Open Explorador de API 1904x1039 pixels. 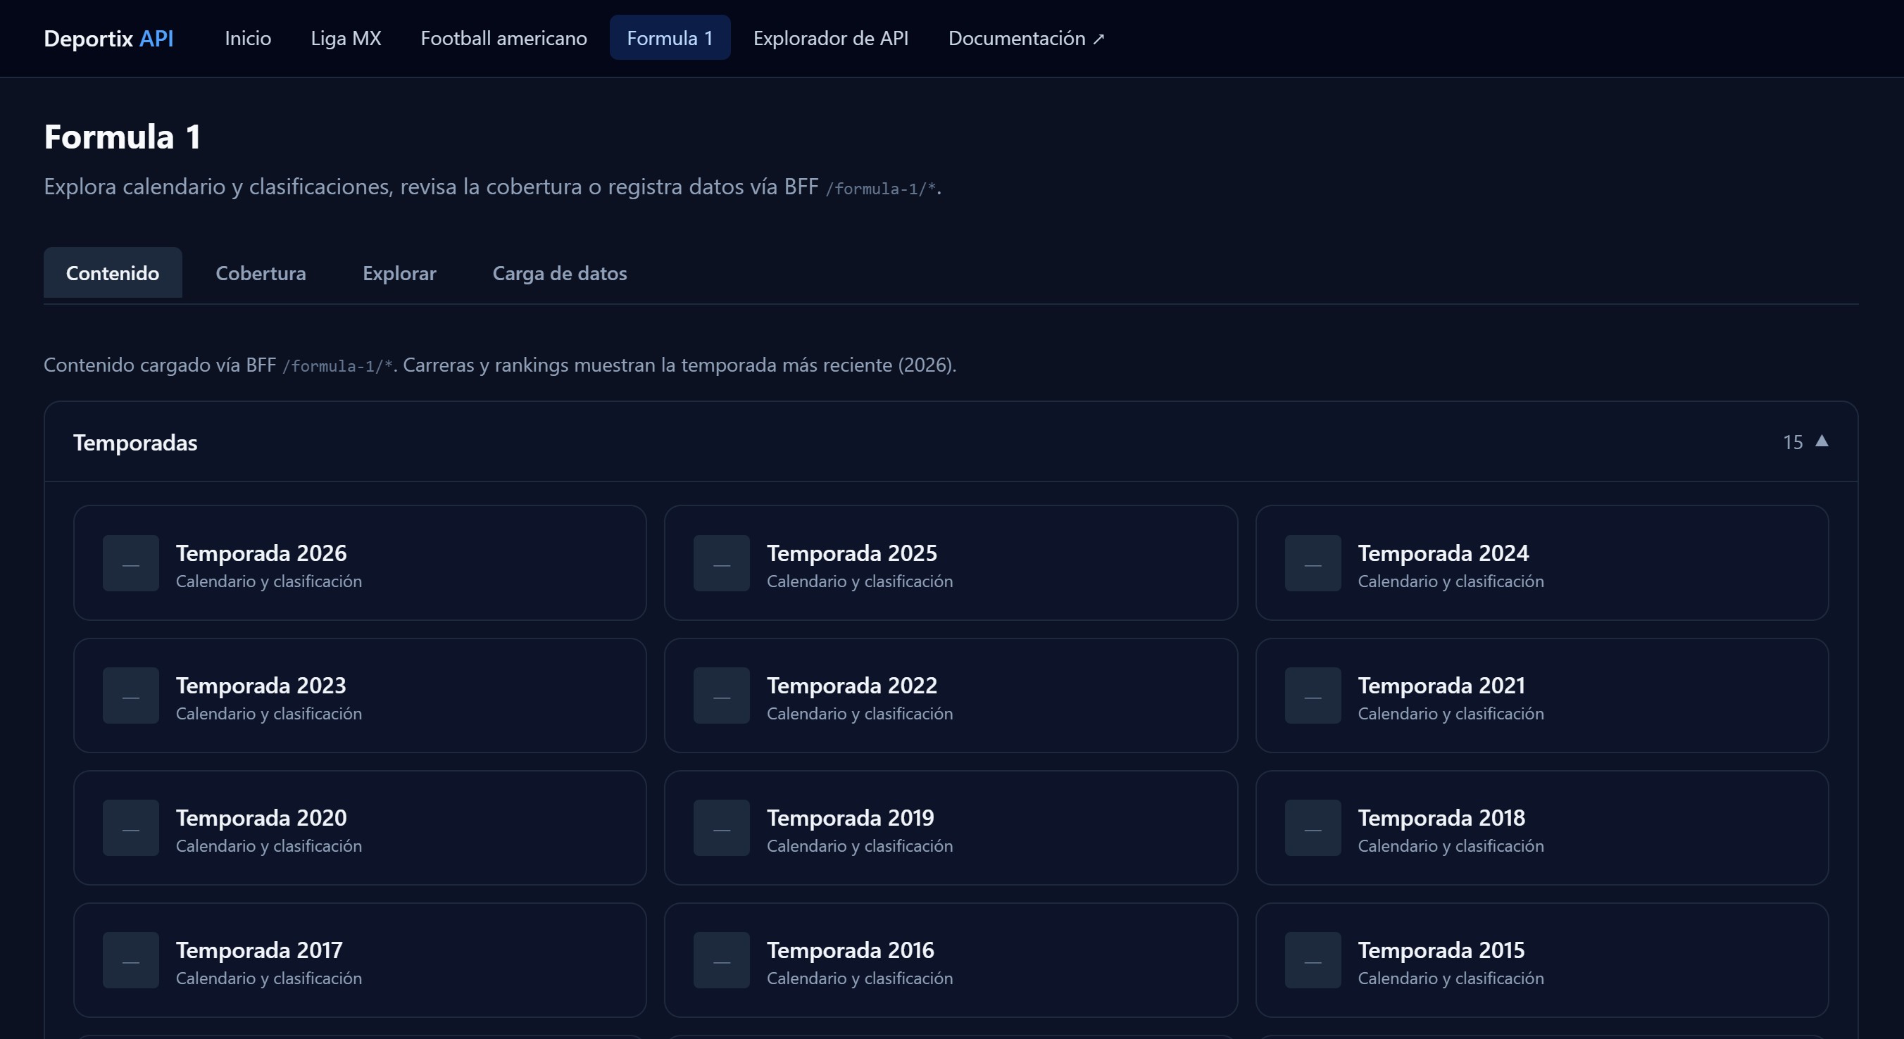click(831, 38)
